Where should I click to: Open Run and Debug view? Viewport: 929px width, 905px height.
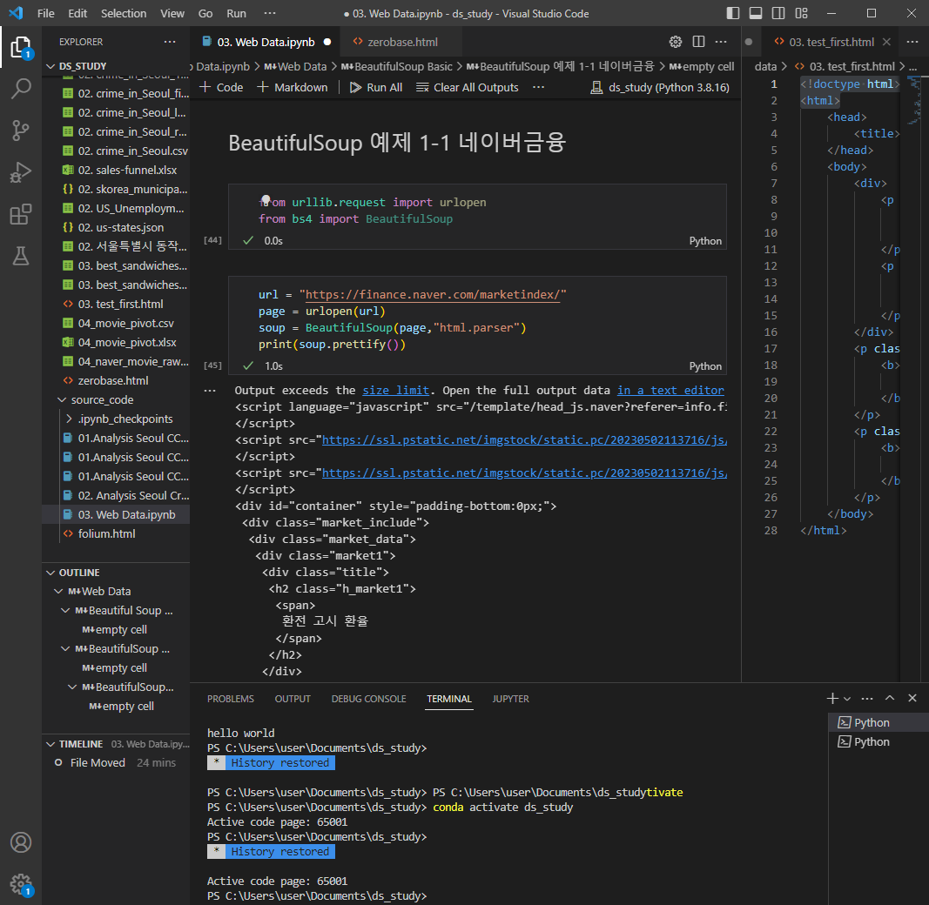coord(21,172)
